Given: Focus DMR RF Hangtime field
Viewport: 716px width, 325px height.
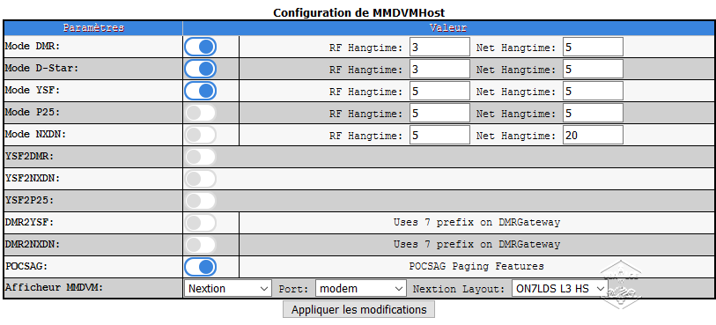Looking at the screenshot, I should pos(439,47).
